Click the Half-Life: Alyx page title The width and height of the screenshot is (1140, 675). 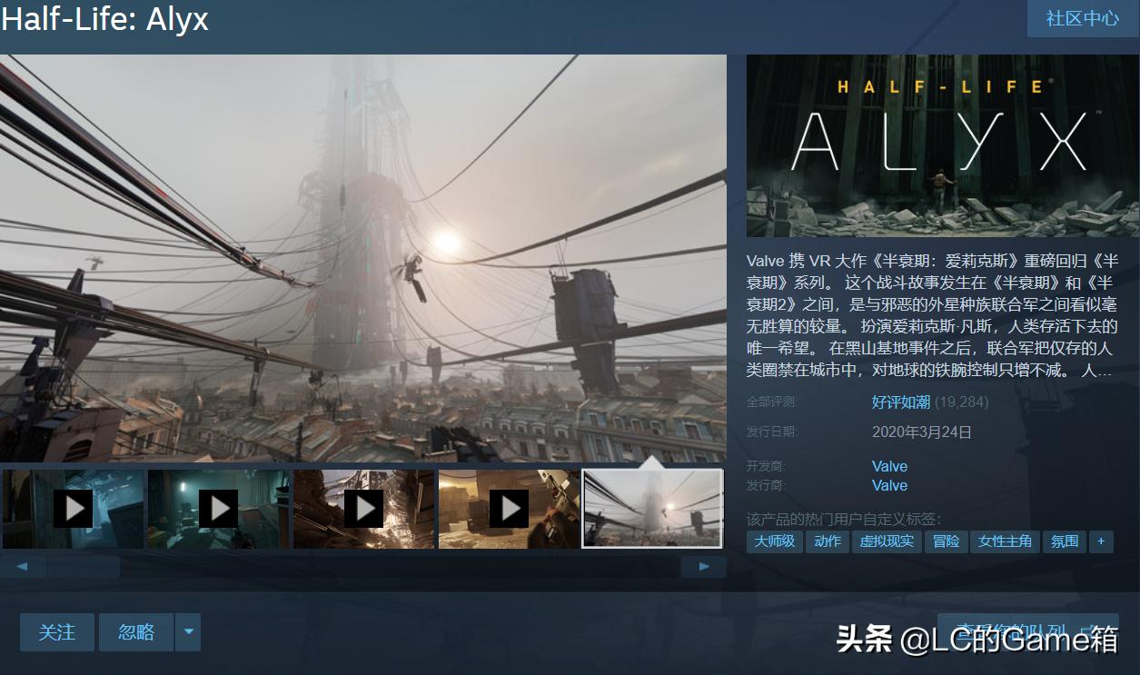tap(104, 19)
